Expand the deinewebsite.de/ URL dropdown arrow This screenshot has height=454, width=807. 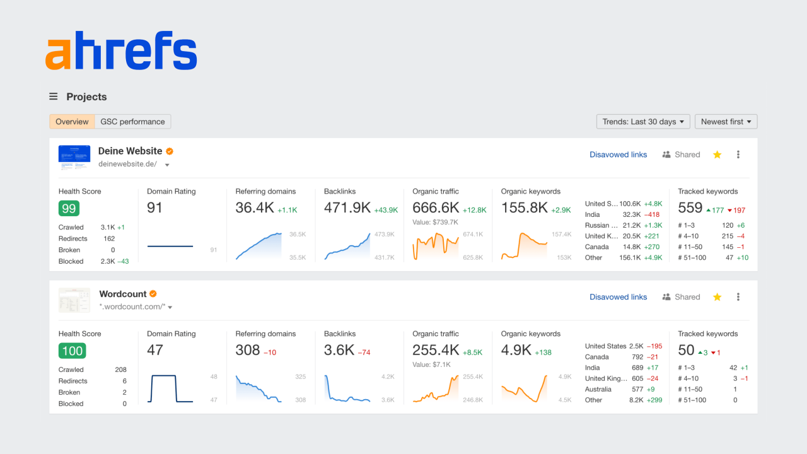[167, 165]
